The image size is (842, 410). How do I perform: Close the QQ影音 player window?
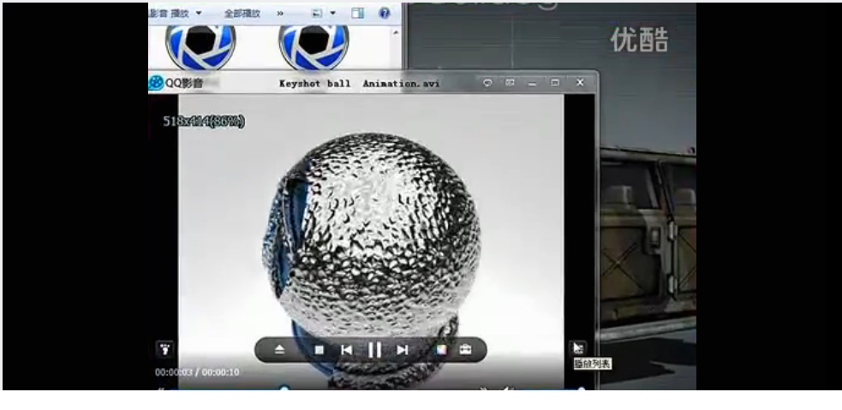580,83
